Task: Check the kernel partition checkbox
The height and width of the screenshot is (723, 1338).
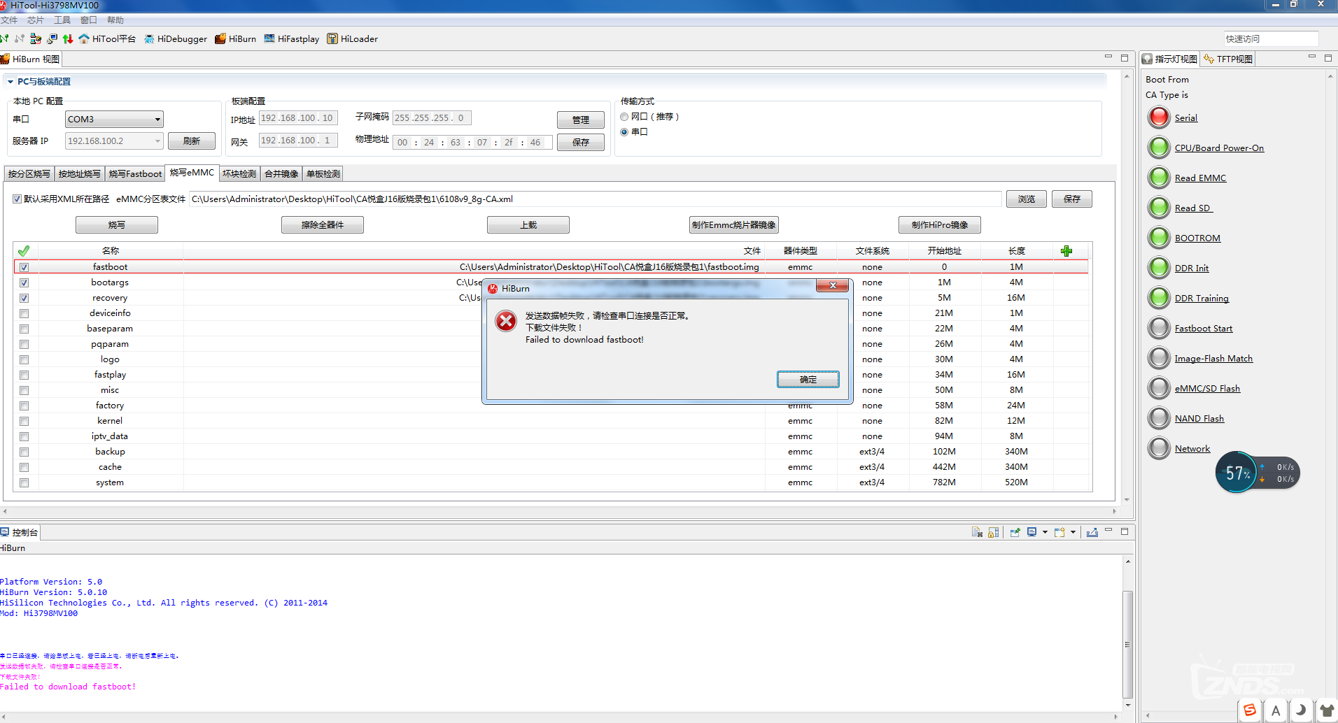Action: (24, 421)
